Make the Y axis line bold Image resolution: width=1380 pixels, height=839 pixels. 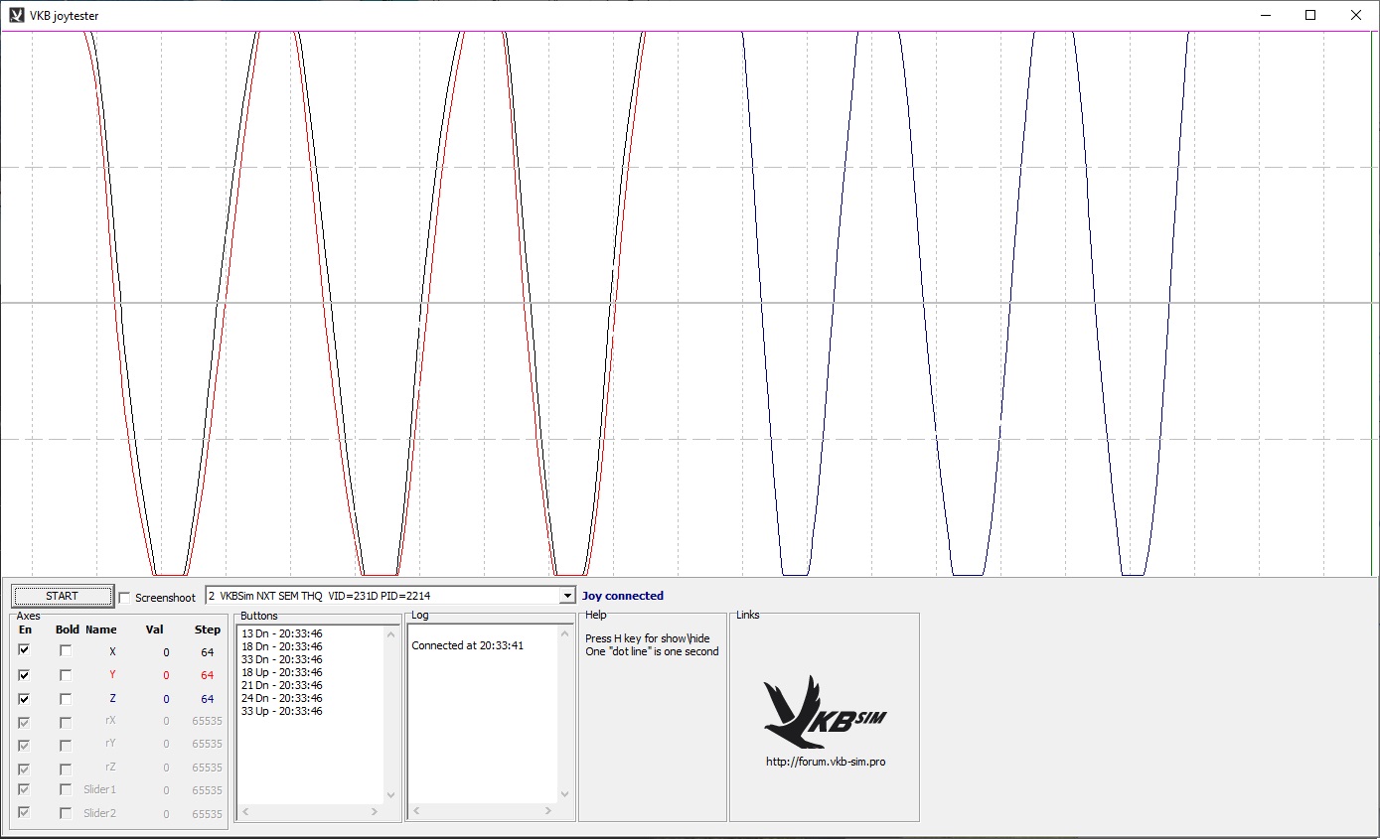click(x=66, y=675)
